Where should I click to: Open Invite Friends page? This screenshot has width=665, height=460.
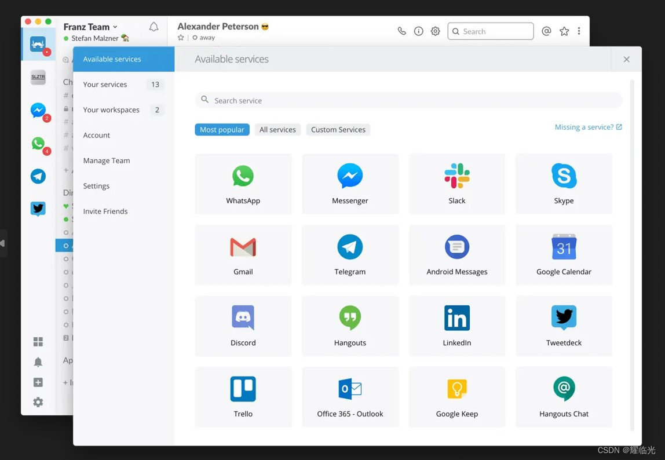point(124,211)
